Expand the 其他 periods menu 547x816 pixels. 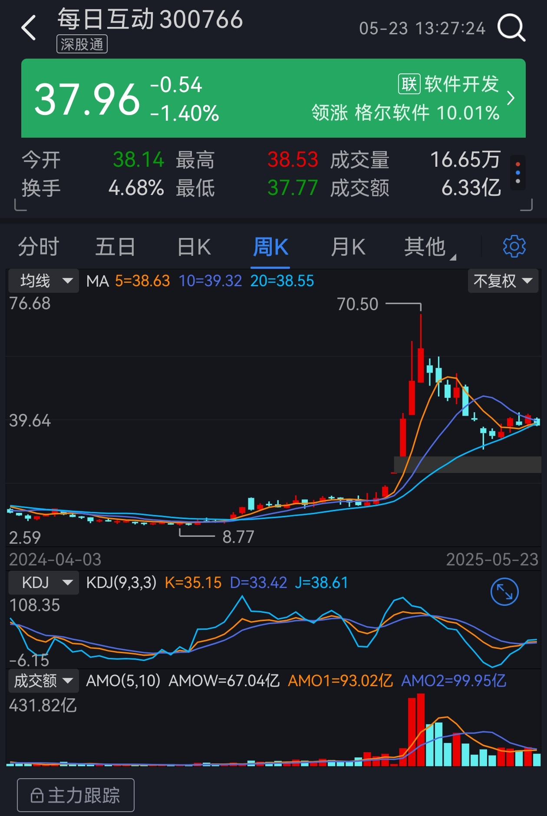pos(429,247)
